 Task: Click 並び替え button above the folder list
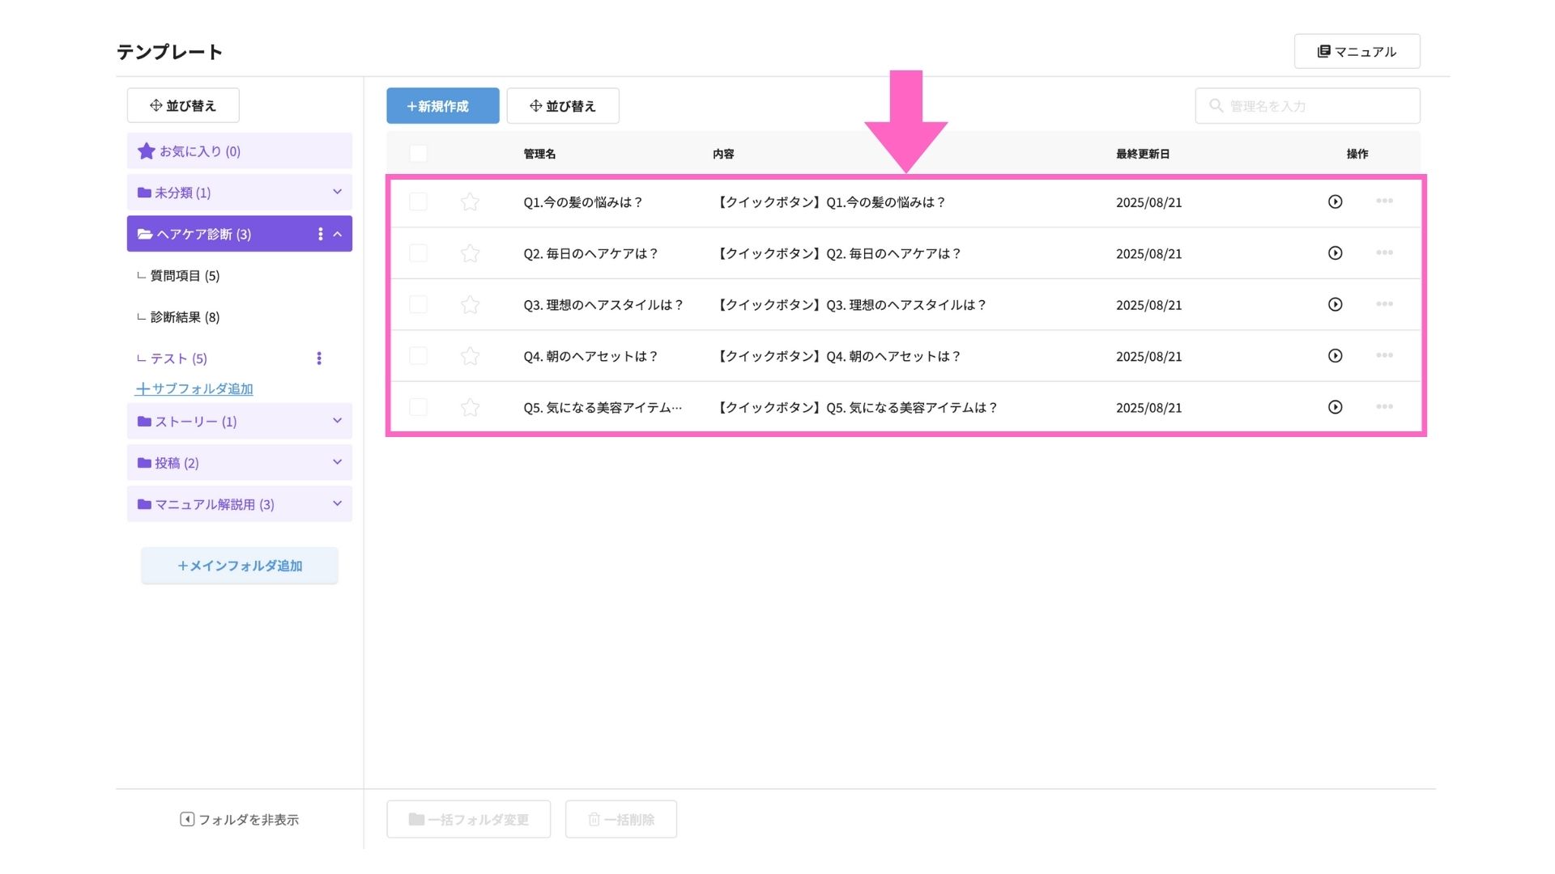tap(183, 105)
